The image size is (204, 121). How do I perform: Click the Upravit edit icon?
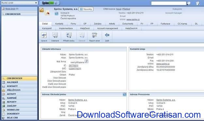tap(44, 35)
